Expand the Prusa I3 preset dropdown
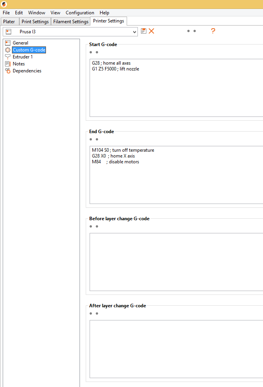 click(x=134, y=32)
